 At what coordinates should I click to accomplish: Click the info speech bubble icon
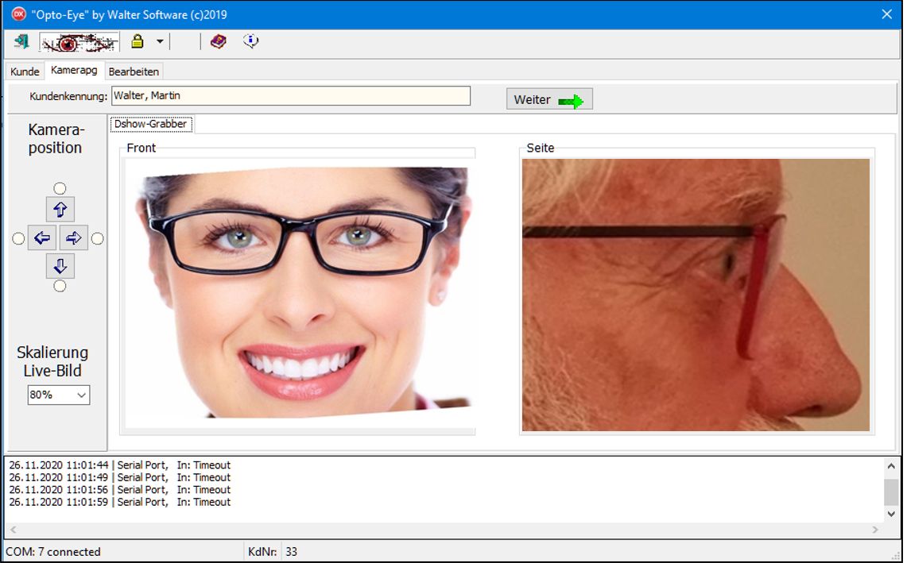(x=251, y=41)
